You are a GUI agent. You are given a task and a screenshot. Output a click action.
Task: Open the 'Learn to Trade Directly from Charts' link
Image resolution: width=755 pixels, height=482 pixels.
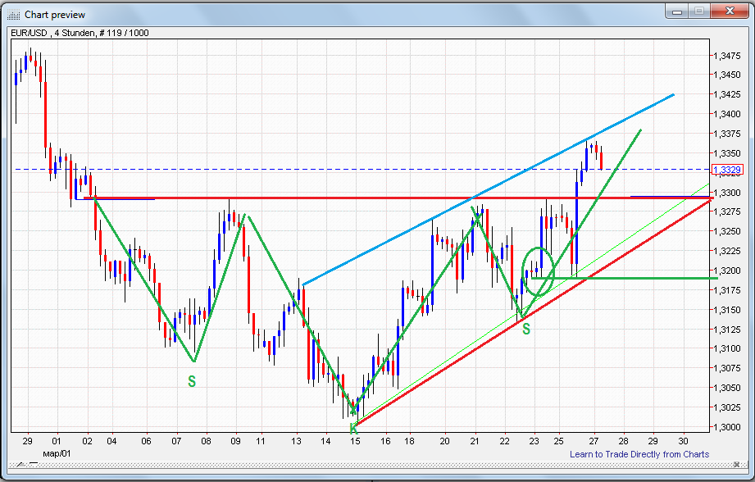tap(639, 454)
